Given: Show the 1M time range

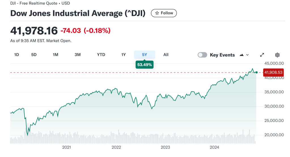Looking at the screenshot, I should pos(56,55).
